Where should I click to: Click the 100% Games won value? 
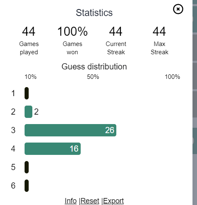click(x=72, y=32)
